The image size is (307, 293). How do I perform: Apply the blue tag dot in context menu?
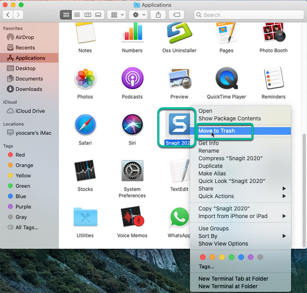coord(241,257)
